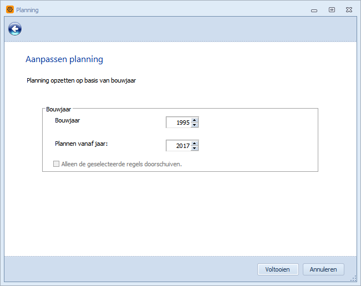Minimize the Planning window

point(314,11)
